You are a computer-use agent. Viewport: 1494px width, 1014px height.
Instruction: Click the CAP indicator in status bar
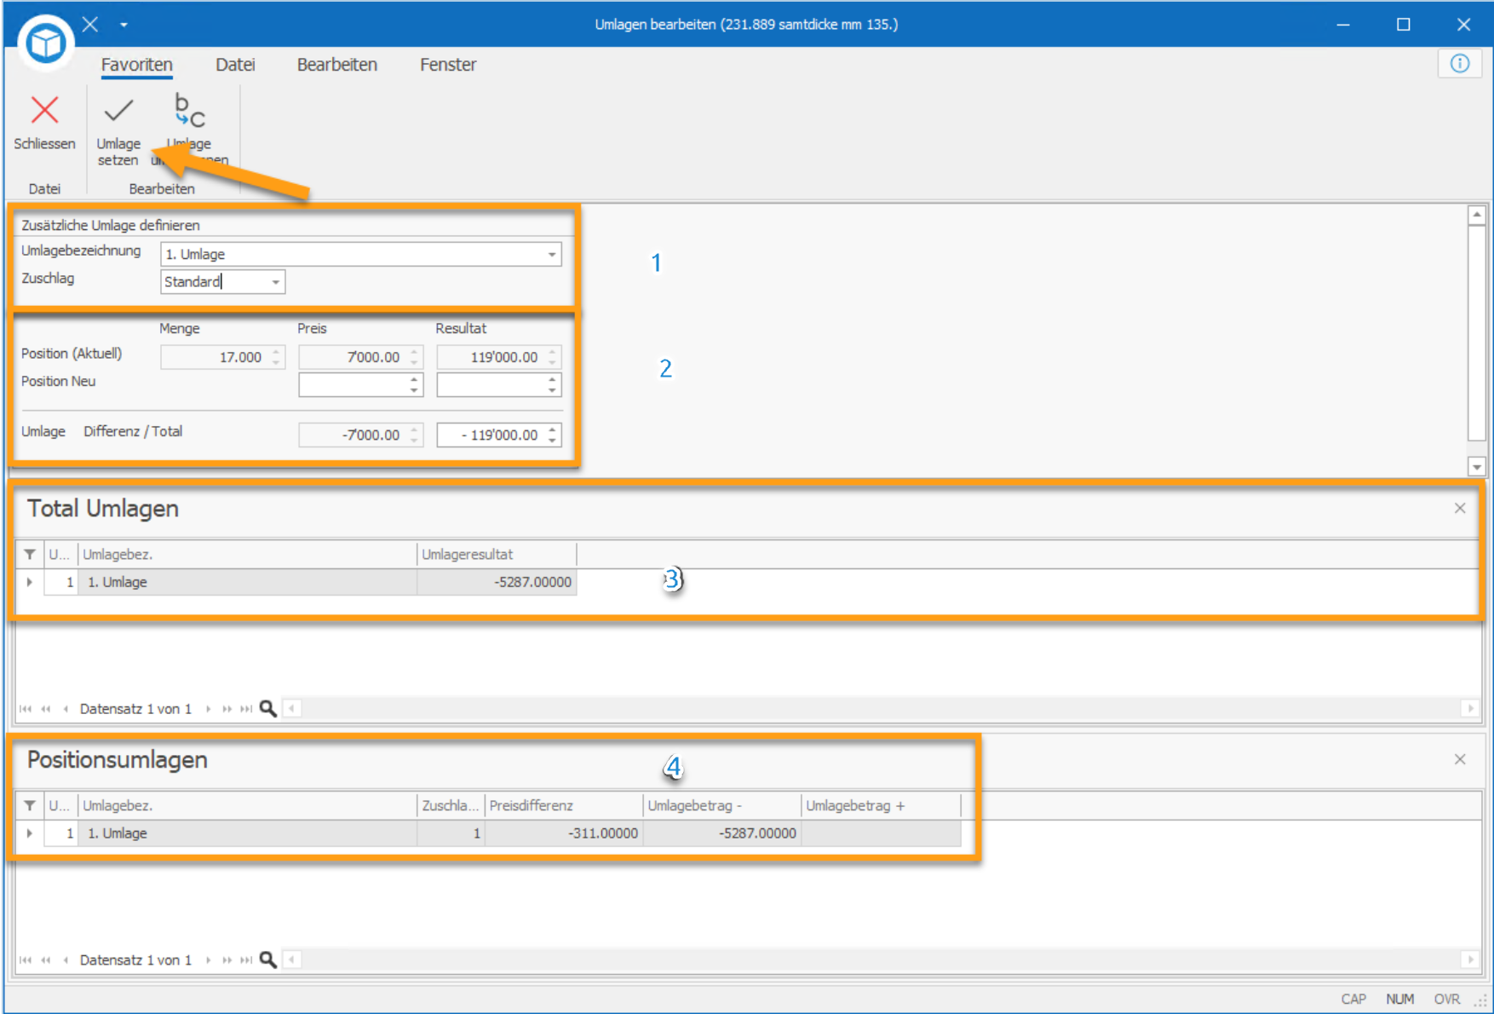1353,999
